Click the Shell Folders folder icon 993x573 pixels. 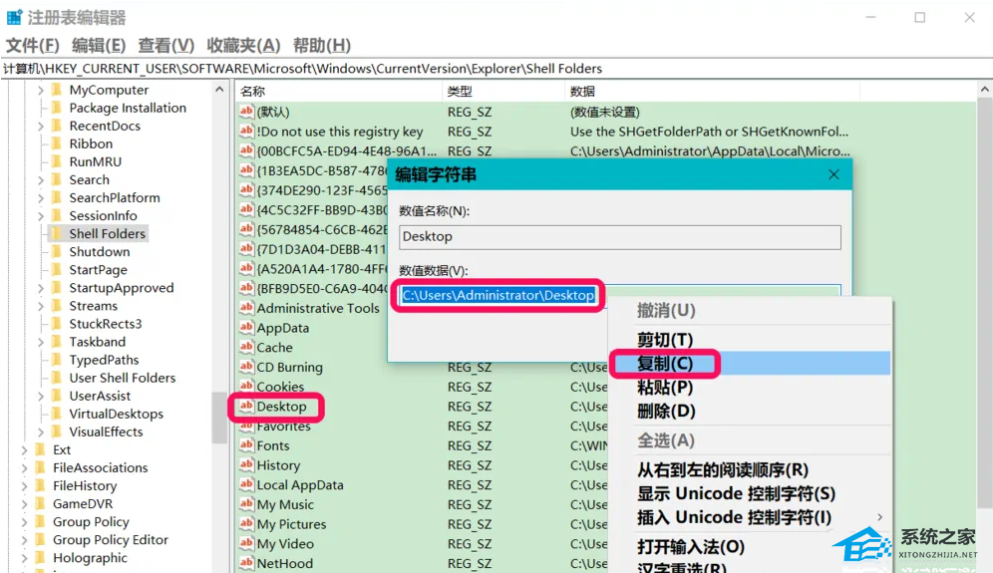click(x=57, y=234)
